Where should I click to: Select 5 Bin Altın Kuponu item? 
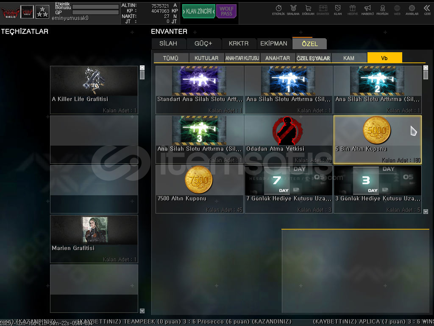378,139
